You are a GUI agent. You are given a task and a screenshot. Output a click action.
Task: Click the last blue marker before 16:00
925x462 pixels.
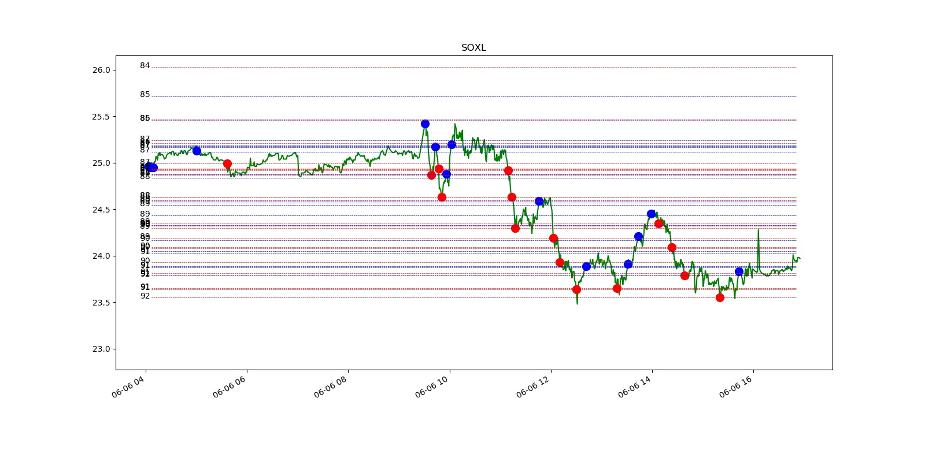pos(739,271)
